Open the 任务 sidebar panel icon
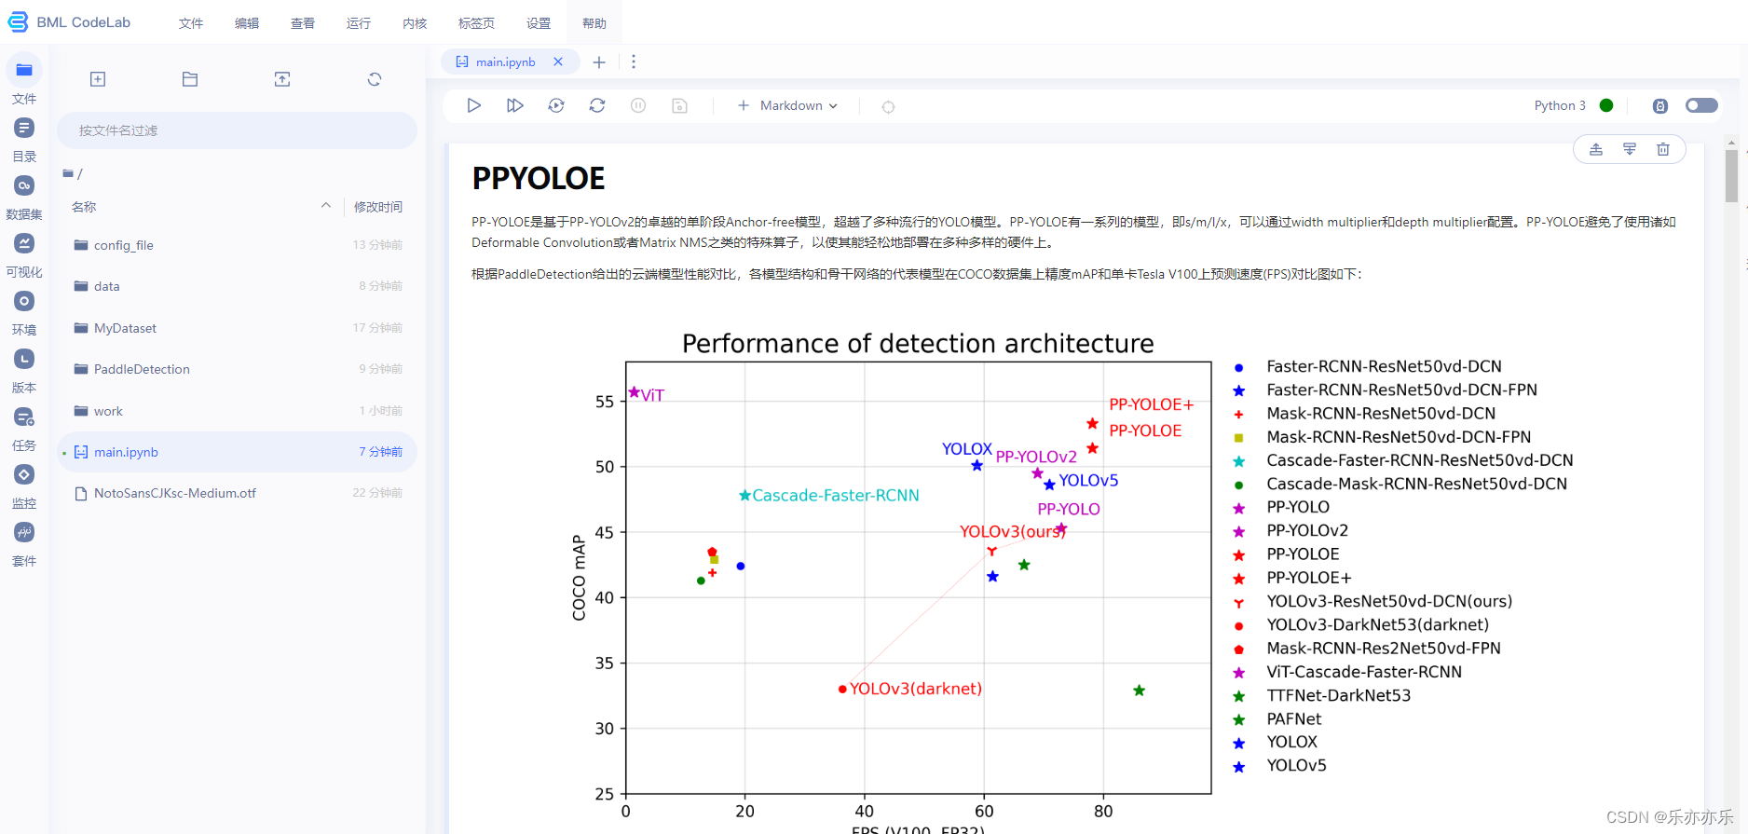1748x834 pixels. pyautogui.click(x=24, y=417)
